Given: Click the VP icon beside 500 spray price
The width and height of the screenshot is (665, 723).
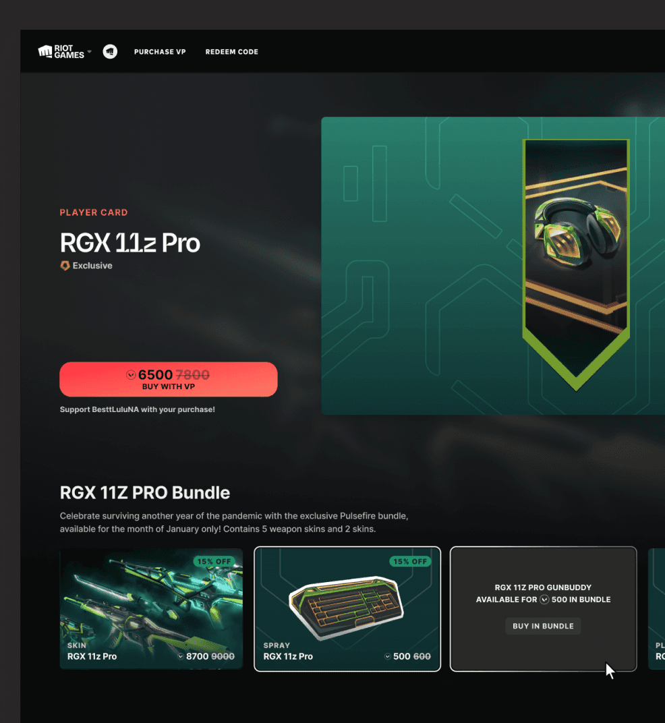Looking at the screenshot, I should coord(388,657).
